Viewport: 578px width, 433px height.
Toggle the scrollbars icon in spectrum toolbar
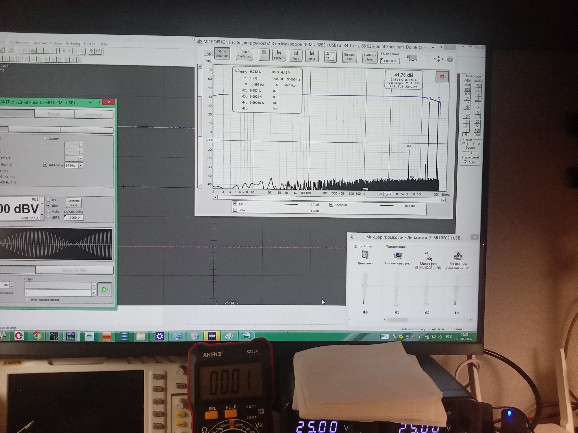click(x=412, y=58)
